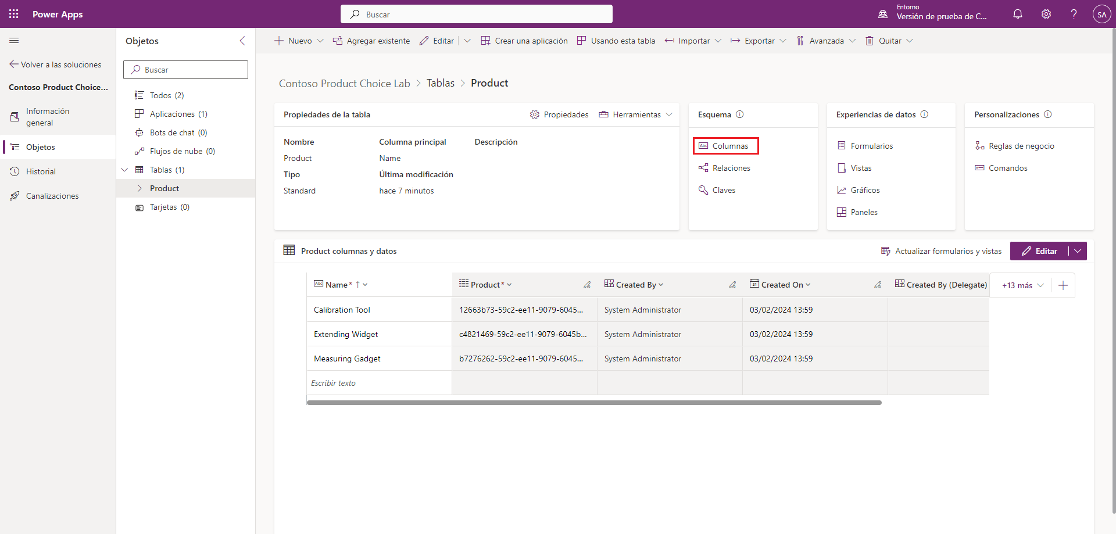Open Vistas under data experiences
This screenshot has width=1116, height=534.
click(x=854, y=168)
